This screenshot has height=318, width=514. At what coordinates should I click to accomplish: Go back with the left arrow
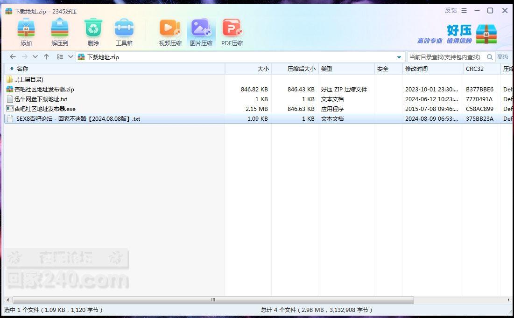[x=13, y=57]
